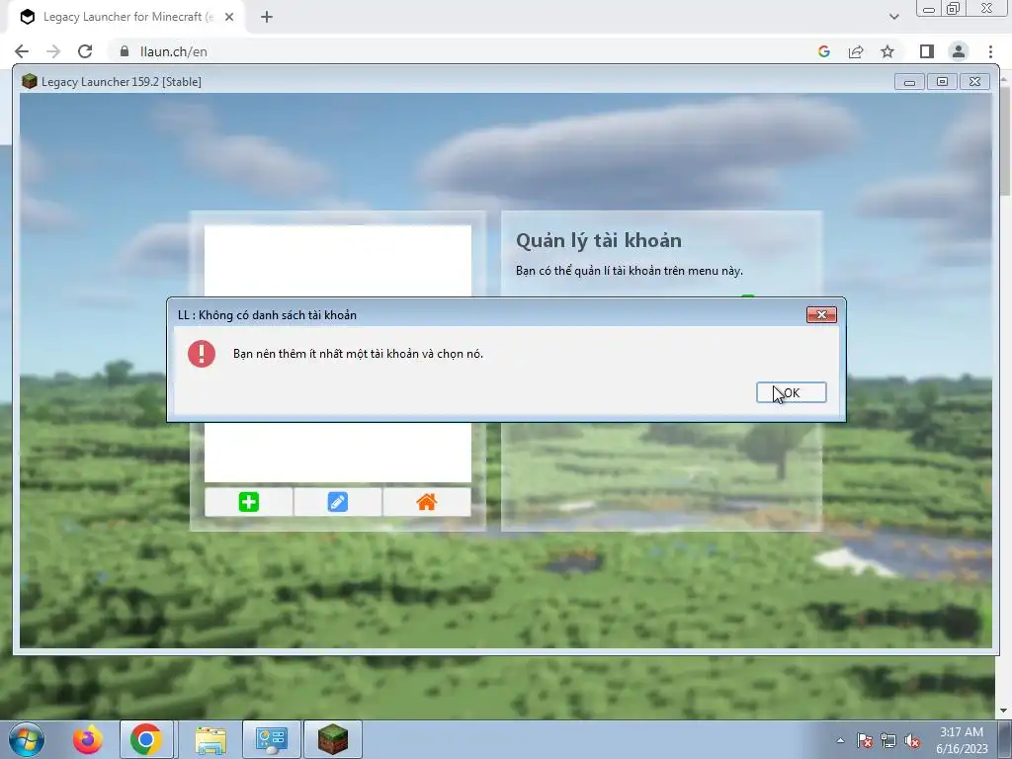
Task: Launch Firefox from the taskbar
Action: (87, 739)
